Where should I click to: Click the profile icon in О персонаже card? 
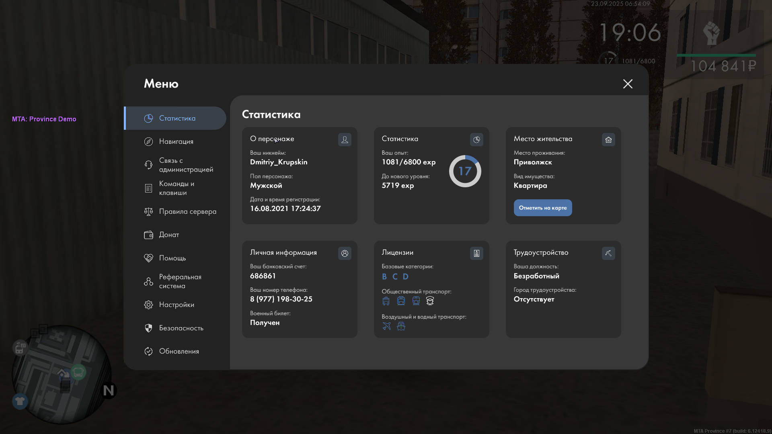coord(345,139)
